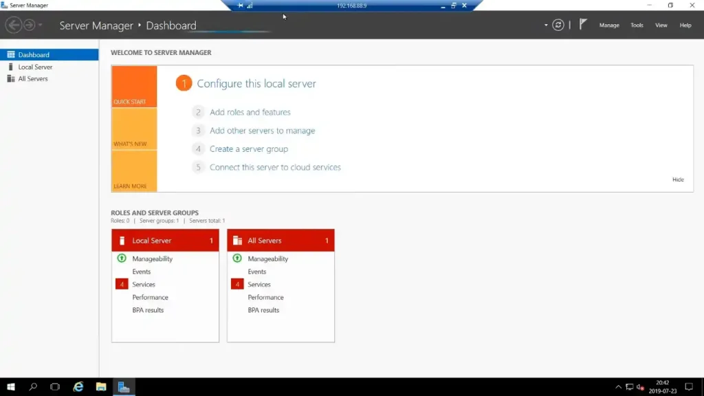
Task: Expand the dropdown arrow beside refresh icon
Action: tap(546, 25)
